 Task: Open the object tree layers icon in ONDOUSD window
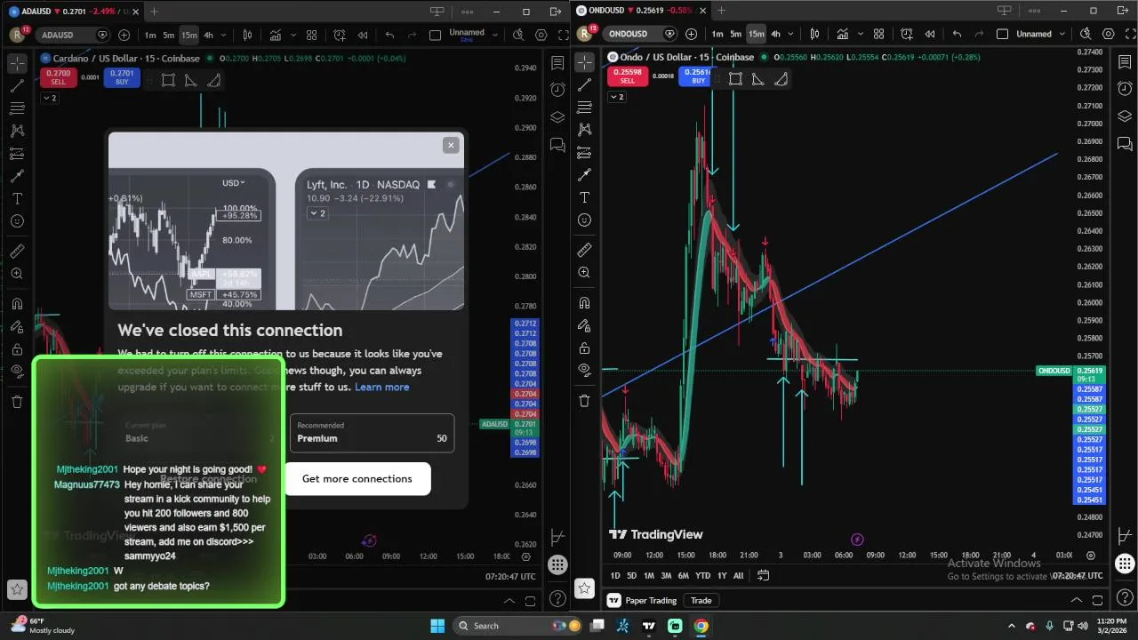click(1125, 116)
